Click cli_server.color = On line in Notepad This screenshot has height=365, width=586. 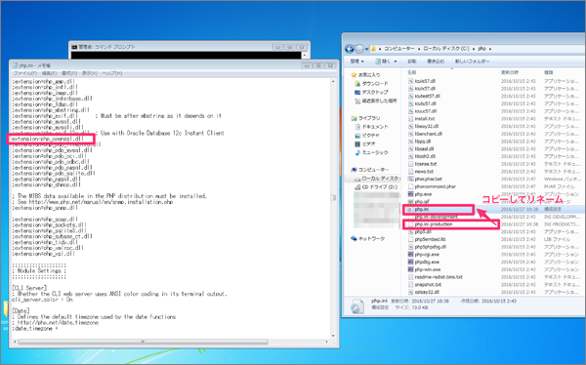click(x=42, y=300)
